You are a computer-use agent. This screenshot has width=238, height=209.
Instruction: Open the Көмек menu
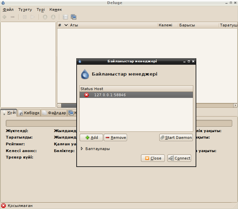[56, 9]
